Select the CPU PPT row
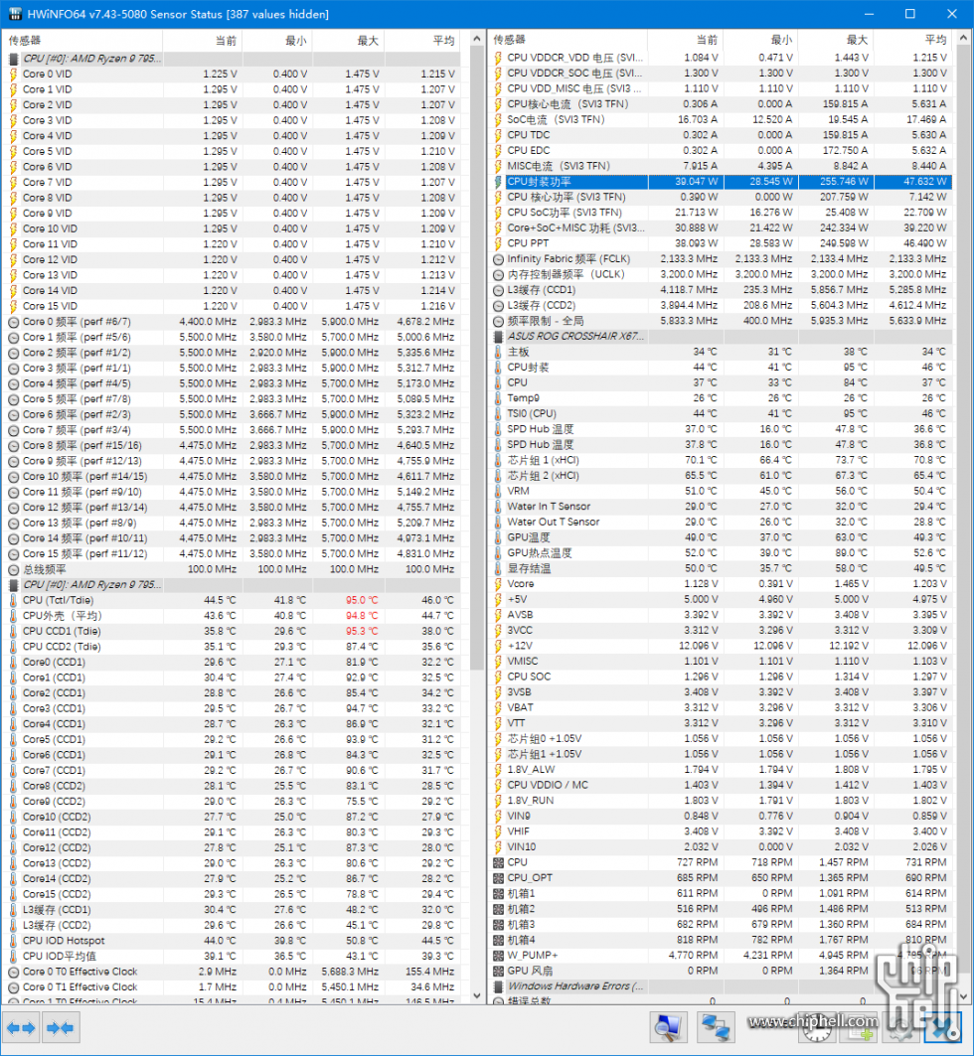This screenshot has width=974, height=1056. point(721,243)
